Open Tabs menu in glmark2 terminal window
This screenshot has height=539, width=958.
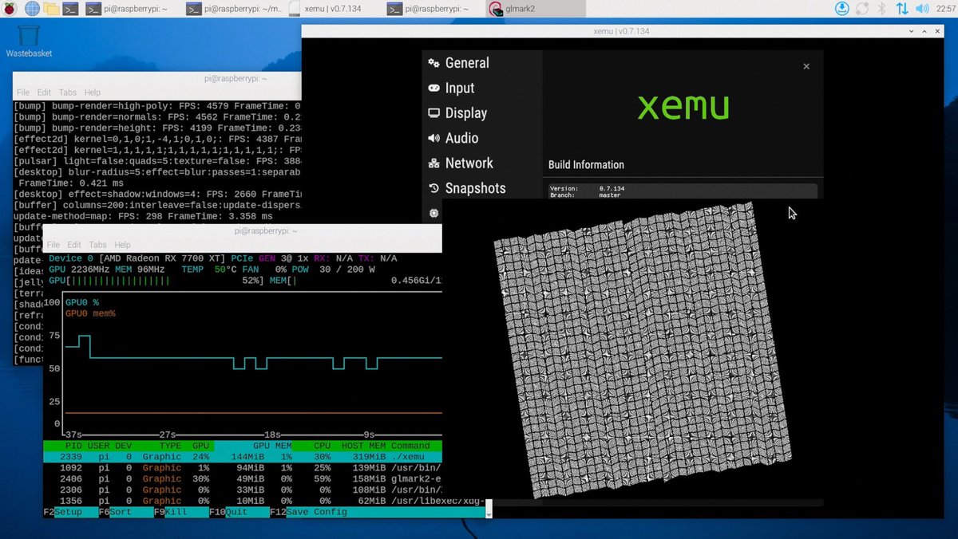click(68, 92)
